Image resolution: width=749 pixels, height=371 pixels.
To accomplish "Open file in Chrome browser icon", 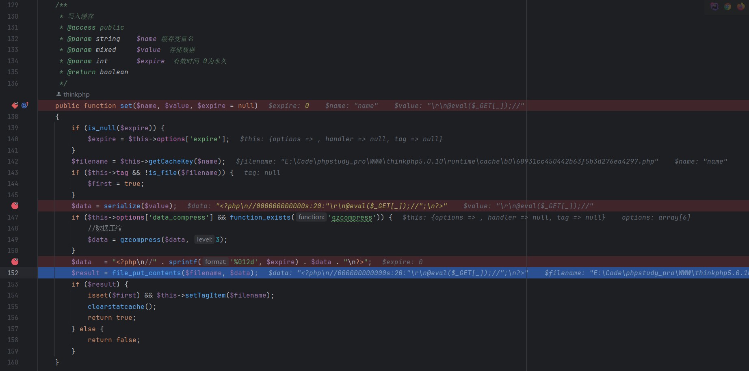I will 727,6.
